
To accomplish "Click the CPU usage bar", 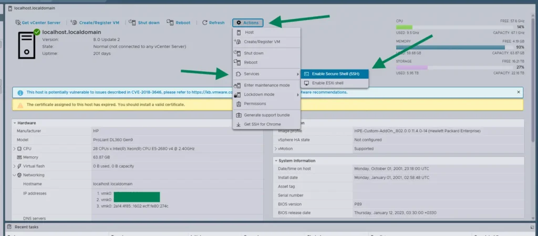I will pyautogui.click(x=455, y=27).
